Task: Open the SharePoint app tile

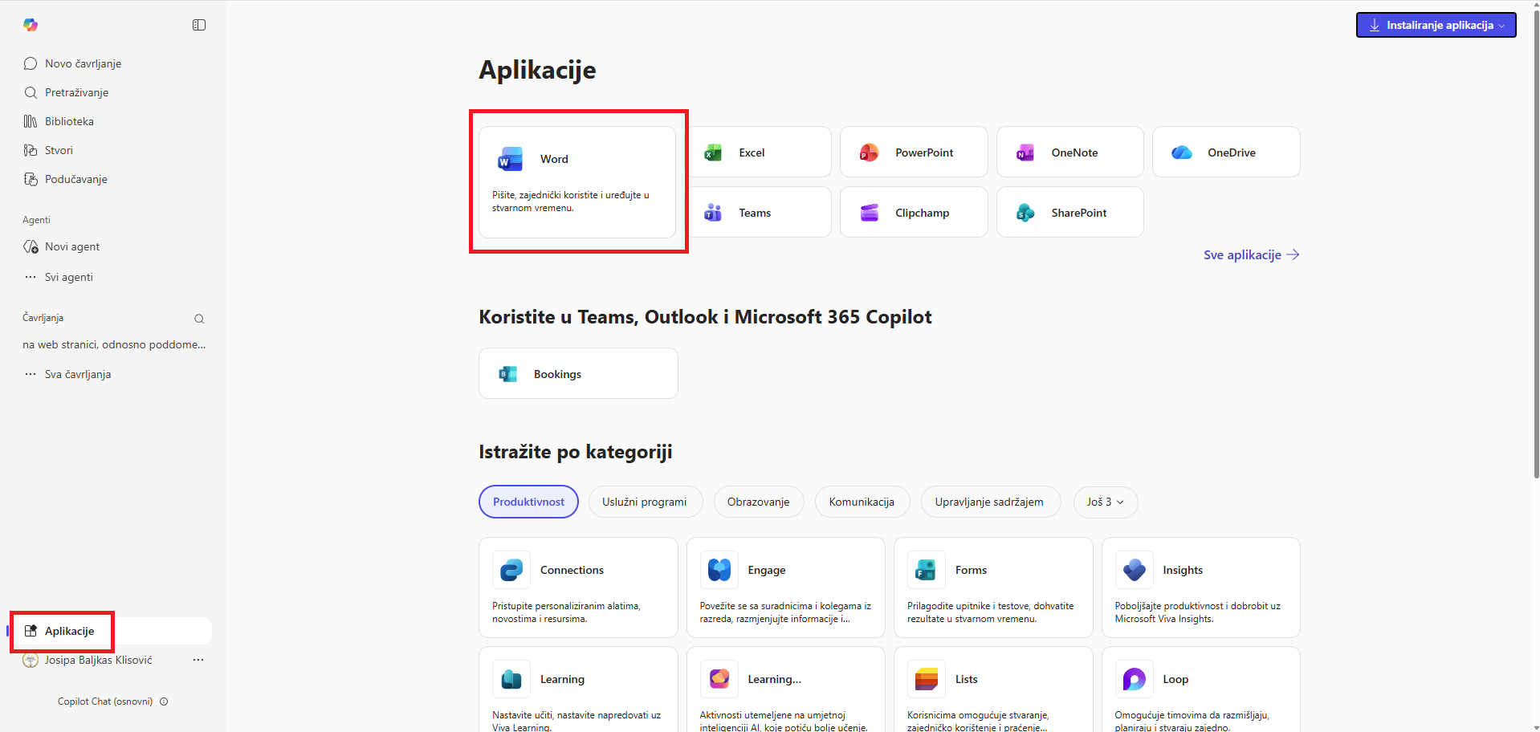Action: click(1069, 213)
